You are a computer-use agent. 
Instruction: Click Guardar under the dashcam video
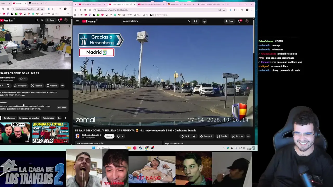coord(222,136)
